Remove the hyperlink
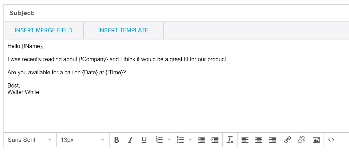Viewport: 349px width, 153px height. click(x=301, y=140)
